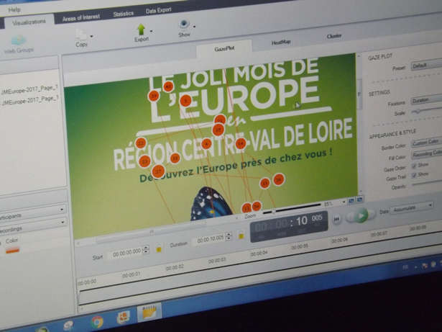This screenshot has height=332, width=442.
Task: Switch to the HeatMap visualization tab
Action: click(281, 42)
